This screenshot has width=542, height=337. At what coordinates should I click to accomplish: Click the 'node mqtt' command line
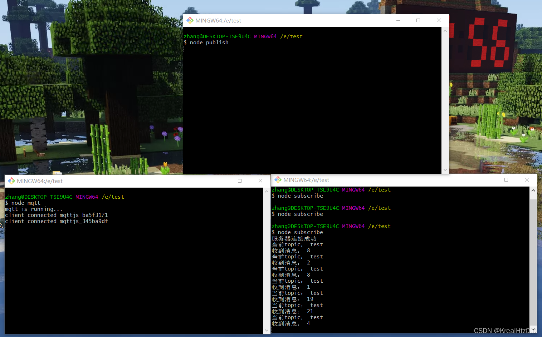point(23,203)
